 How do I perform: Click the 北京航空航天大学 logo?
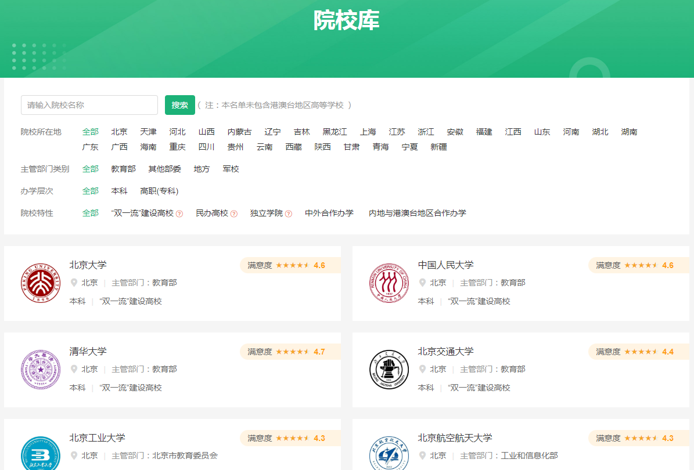pyautogui.click(x=389, y=453)
